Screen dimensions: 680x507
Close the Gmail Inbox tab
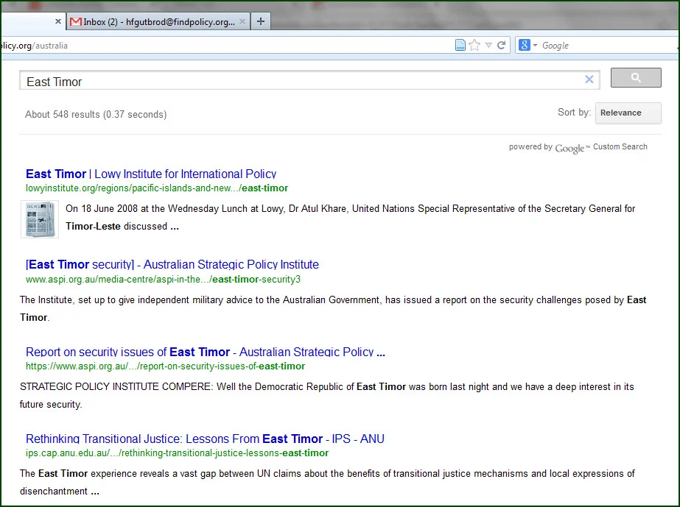[x=242, y=21]
